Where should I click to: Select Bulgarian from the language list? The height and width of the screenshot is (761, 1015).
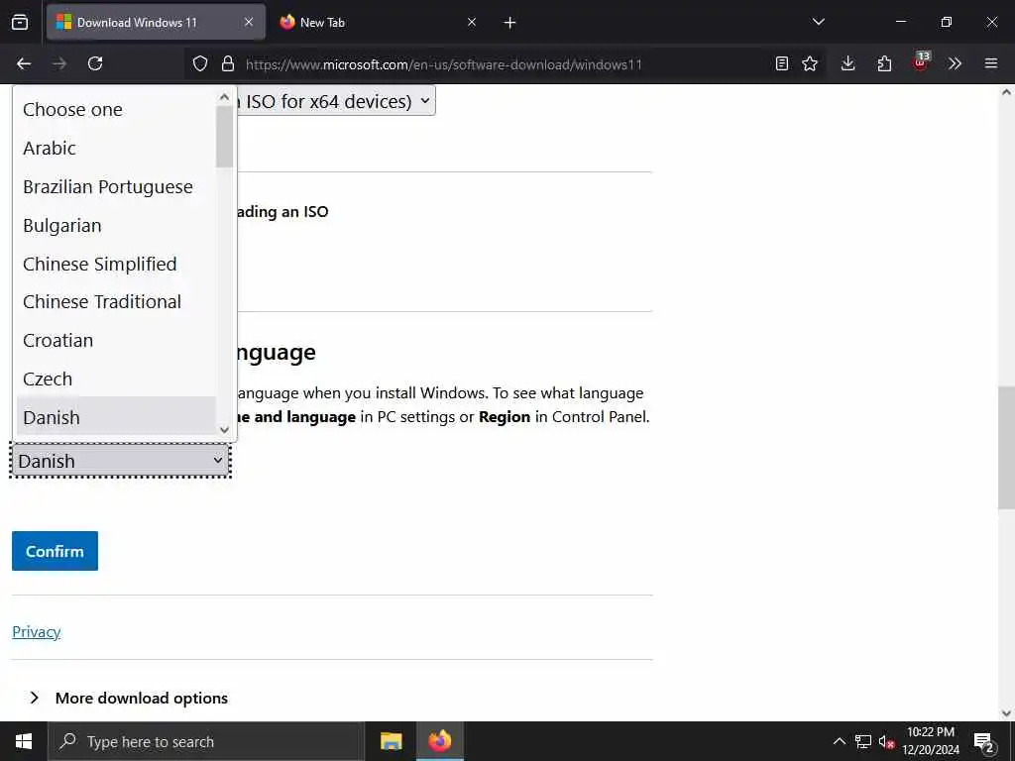point(116,225)
